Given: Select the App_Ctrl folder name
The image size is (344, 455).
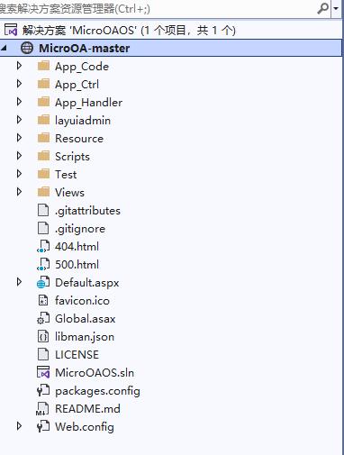Looking at the screenshot, I should (77, 85).
